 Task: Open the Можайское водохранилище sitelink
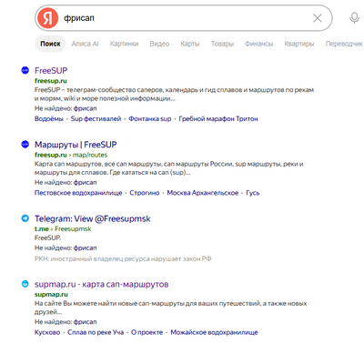click(x=214, y=332)
